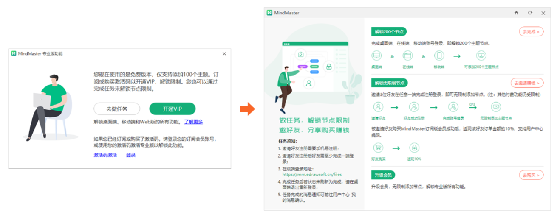Image resolution: width=560 pixels, height=220 pixels.
Task: Click the 完成账号登录 icon
Action: (453, 107)
